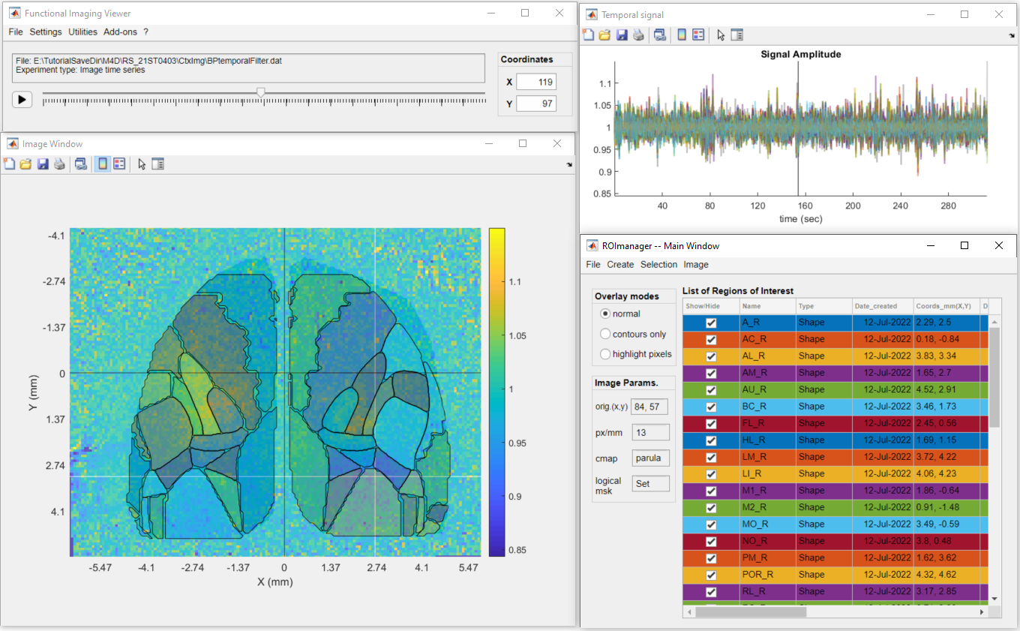Select contours only overlay mode
The image size is (1020, 631).
tap(606, 334)
